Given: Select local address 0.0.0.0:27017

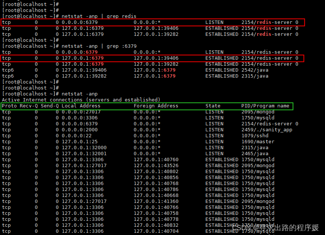Looking at the screenshot, I should (x=81, y=112).
